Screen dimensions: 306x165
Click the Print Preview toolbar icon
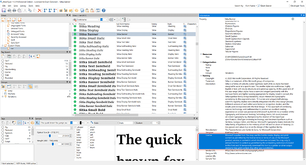[9, 10]
